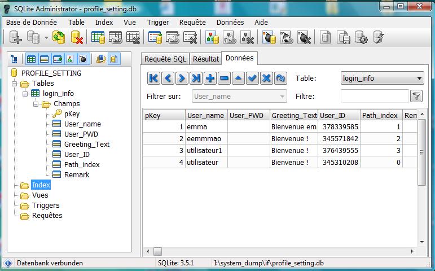The image size is (435, 271).
Task: Go to the next record arrow
Action: [181, 78]
